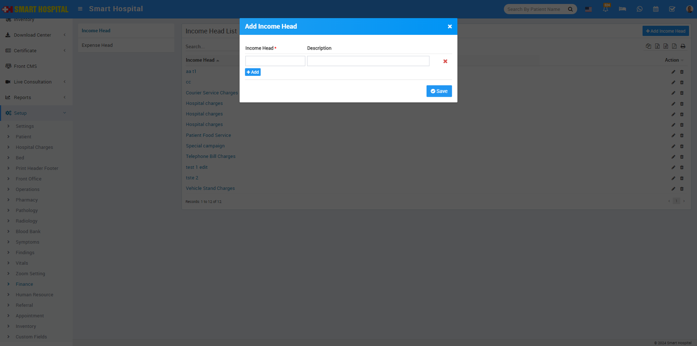Open WhatsApp chat icon in header
The height and width of the screenshot is (346, 697).
[639, 9]
